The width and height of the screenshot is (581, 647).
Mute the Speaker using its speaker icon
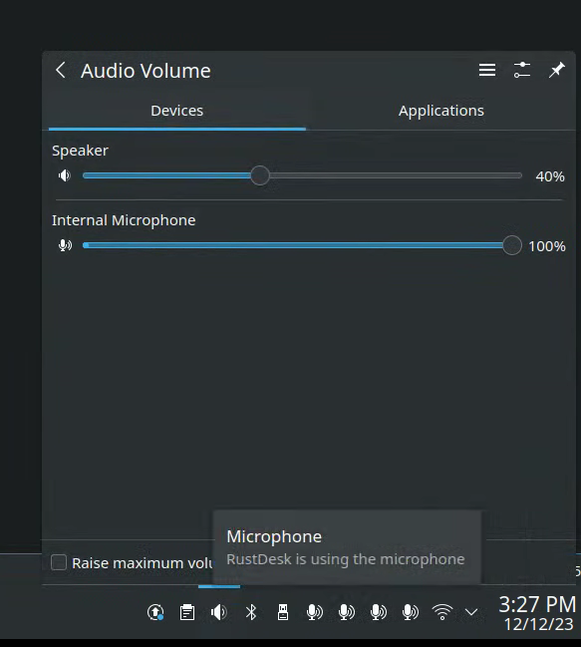pos(65,175)
